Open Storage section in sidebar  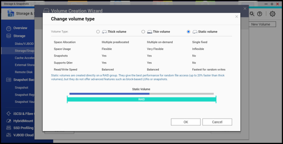pos(19,36)
